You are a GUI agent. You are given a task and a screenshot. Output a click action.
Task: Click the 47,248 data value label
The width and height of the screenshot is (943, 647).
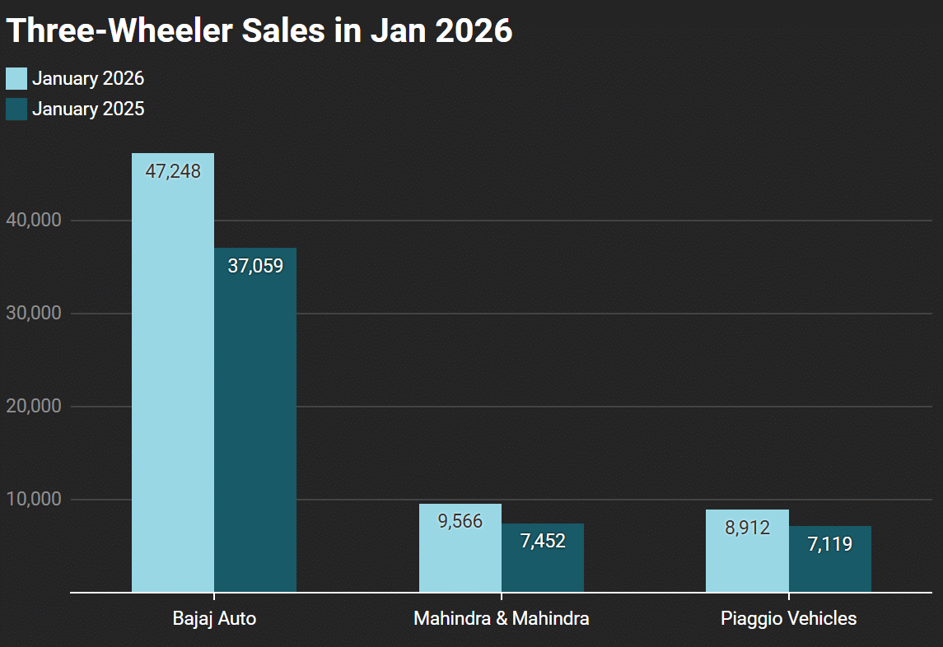(173, 171)
